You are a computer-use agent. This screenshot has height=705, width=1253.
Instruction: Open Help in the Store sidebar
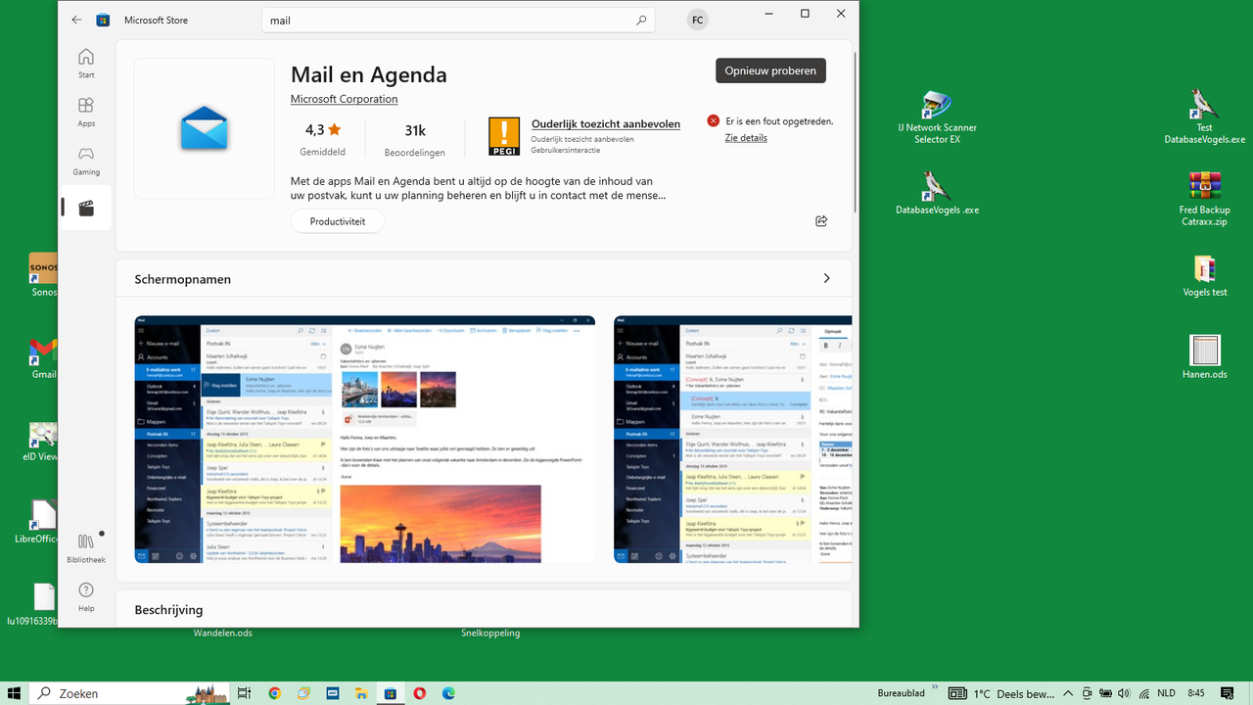(86, 596)
